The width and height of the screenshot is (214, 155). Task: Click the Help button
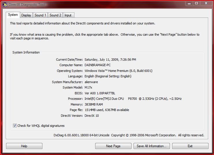point(24,146)
